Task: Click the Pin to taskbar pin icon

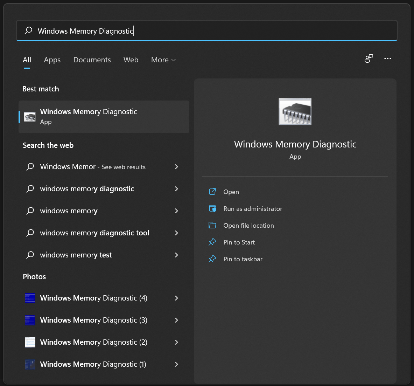Action: (212, 259)
